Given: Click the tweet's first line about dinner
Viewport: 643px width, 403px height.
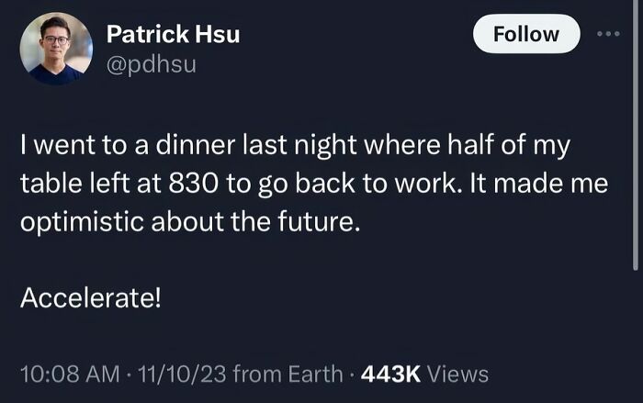Looking at the screenshot, I should click(x=295, y=146).
